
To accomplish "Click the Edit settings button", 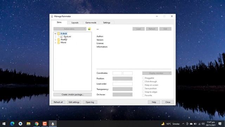I will click(x=74, y=102).
